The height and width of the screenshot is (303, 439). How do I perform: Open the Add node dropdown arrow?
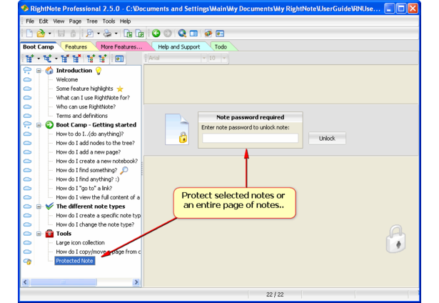click(x=39, y=59)
